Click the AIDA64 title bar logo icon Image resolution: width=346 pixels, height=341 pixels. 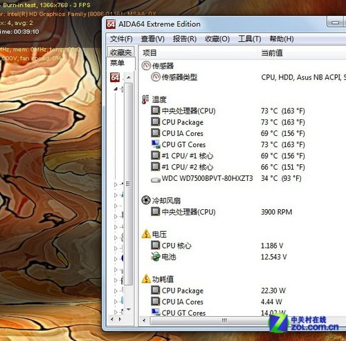tap(111, 24)
